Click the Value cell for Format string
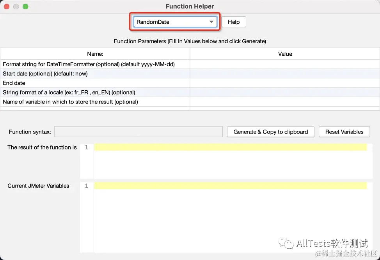Viewport: 380px width, 260px height. click(x=285, y=64)
